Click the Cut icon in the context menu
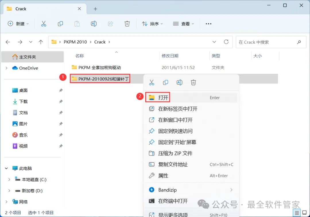310x217 pixels. [152, 82]
